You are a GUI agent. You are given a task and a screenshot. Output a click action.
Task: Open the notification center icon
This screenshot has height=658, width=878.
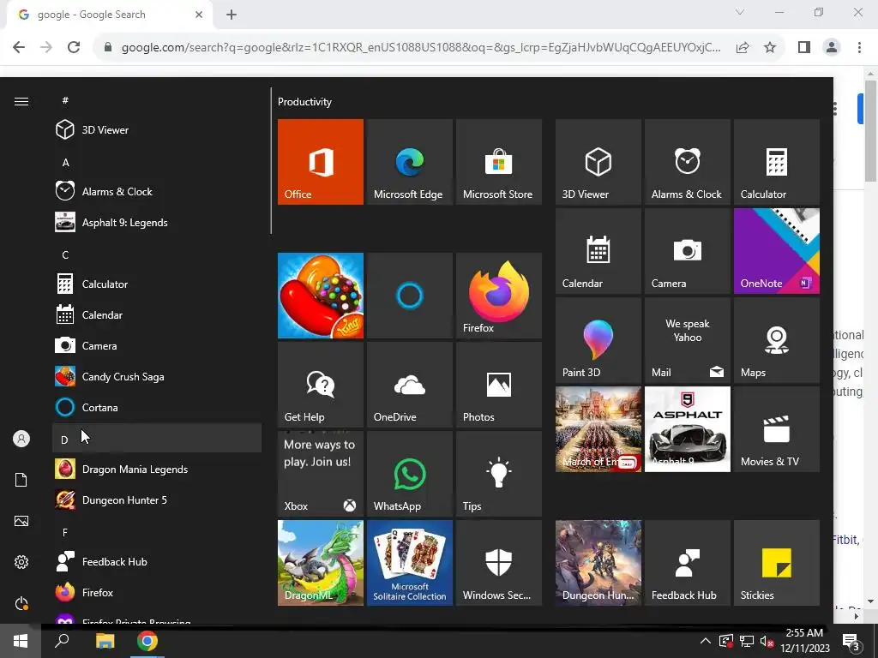click(x=851, y=642)
